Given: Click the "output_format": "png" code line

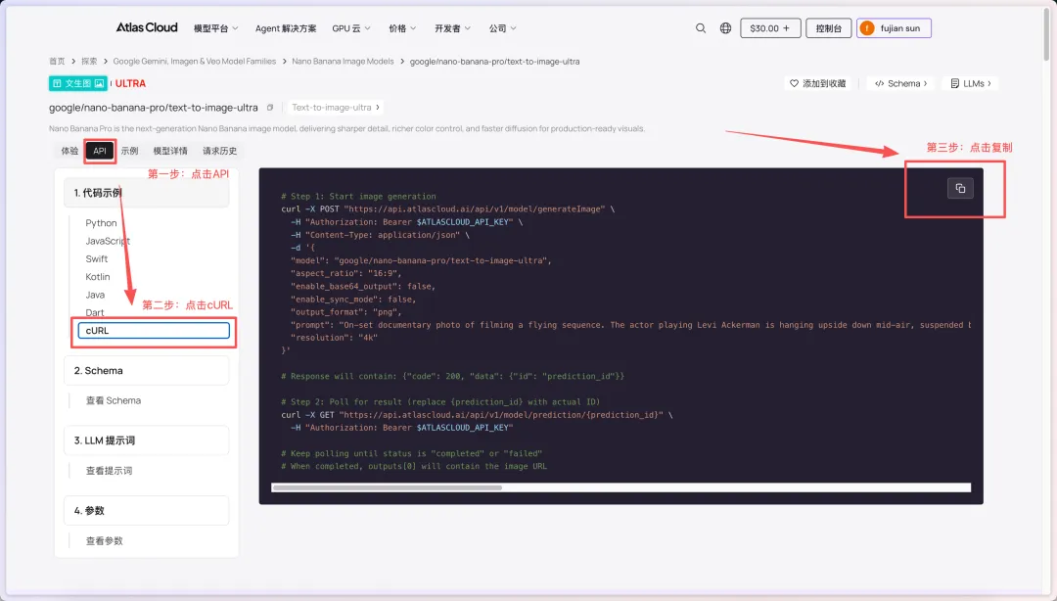Looking at the screenshot, I should 345,312.
